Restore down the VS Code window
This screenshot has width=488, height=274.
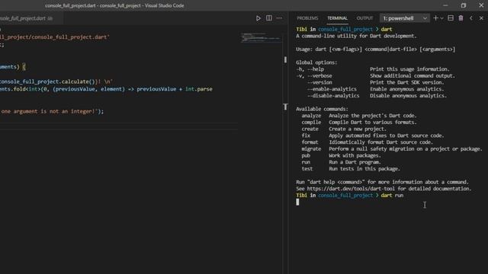click(x=464, y=5)
